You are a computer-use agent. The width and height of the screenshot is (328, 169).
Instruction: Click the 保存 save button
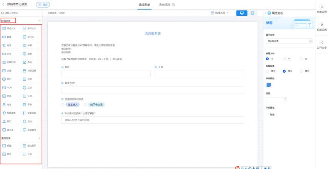tap(43, 5)
